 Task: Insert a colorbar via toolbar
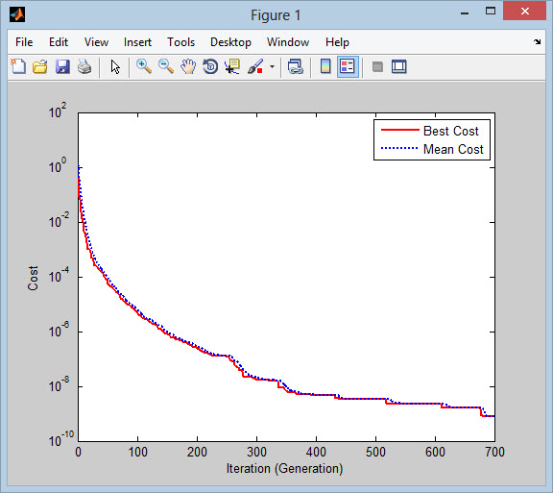coord(325,66)
